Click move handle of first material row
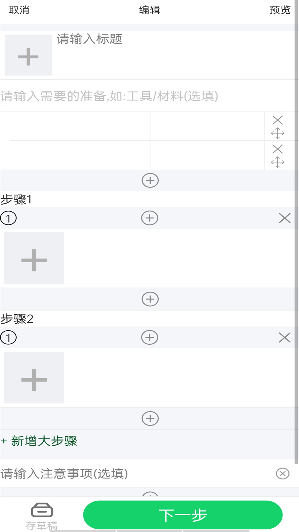 pyautogui.click(x=277, y=133)
